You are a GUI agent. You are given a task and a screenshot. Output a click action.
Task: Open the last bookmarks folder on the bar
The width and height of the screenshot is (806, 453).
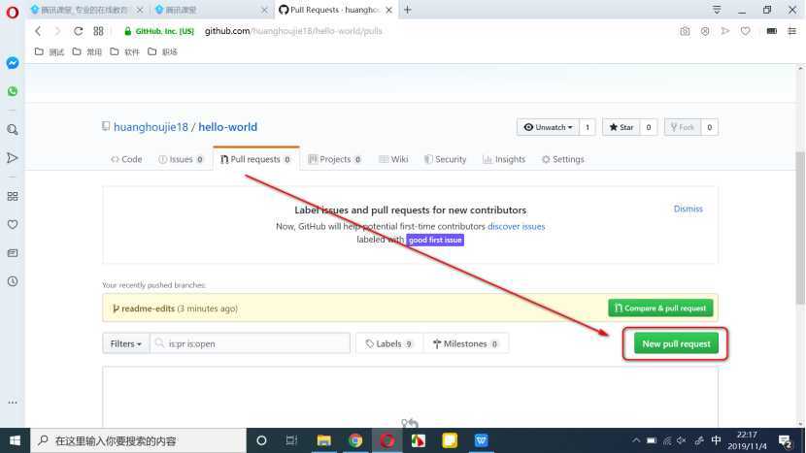coord(162,51)
